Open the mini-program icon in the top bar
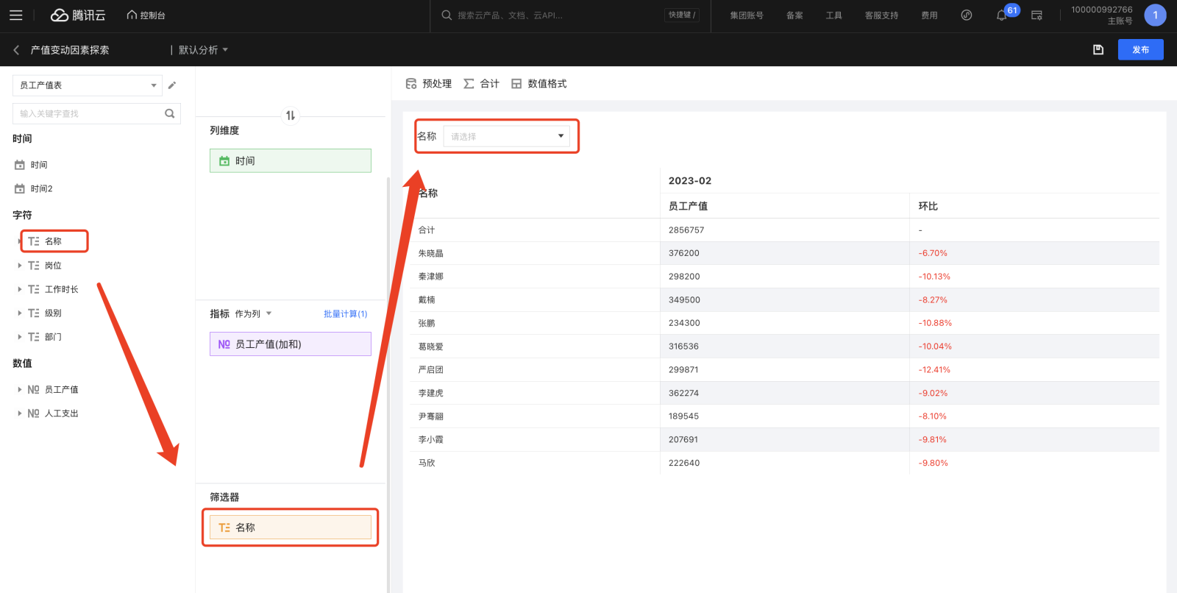The height and width of the screenshot is (593, 1177). (x=967, y=15)
